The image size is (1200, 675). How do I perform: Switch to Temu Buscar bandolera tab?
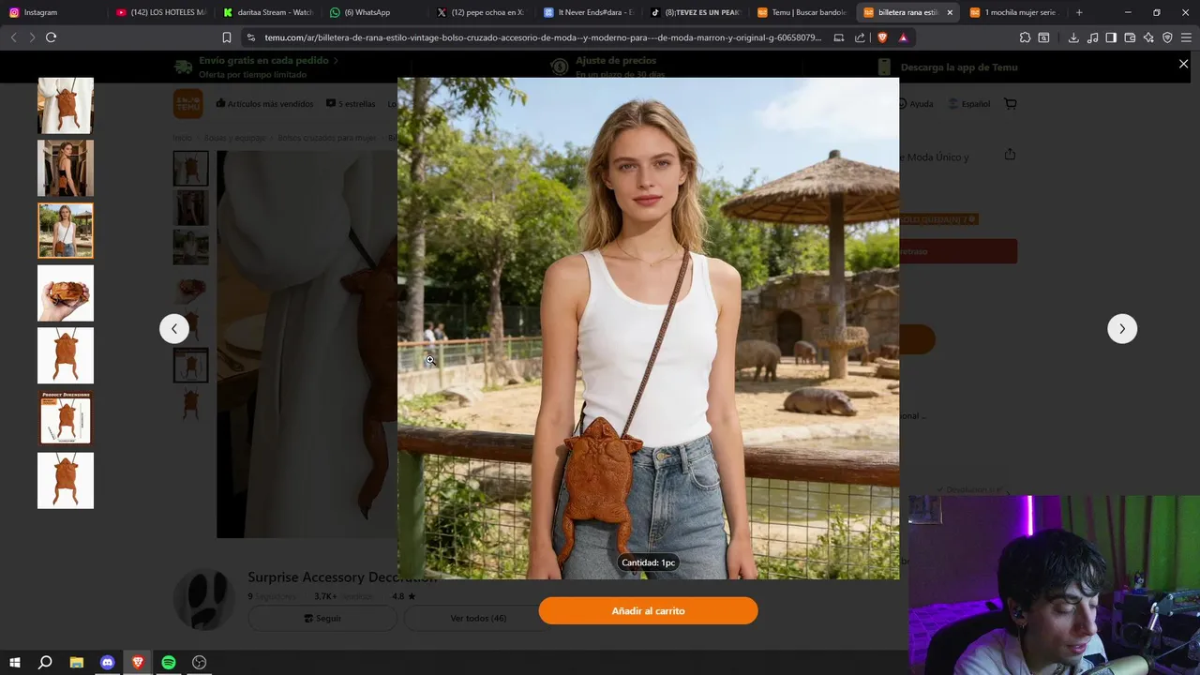click(802, 12)
